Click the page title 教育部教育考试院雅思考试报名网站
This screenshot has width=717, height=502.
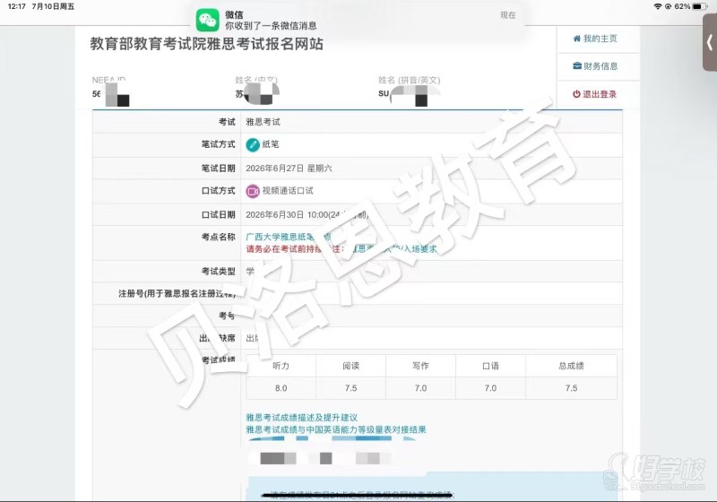[207, 44]
